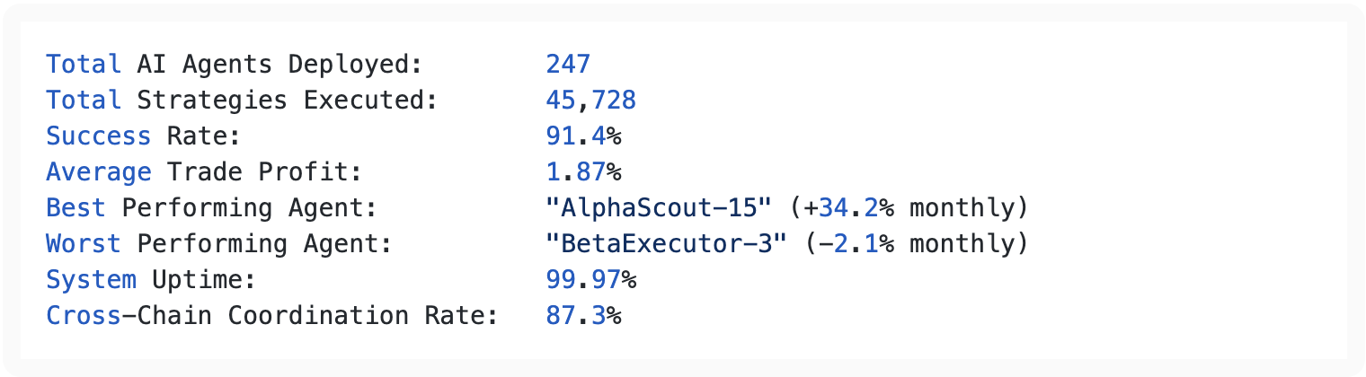Select the 1.87% average profit value

click(x=583, y=172)
